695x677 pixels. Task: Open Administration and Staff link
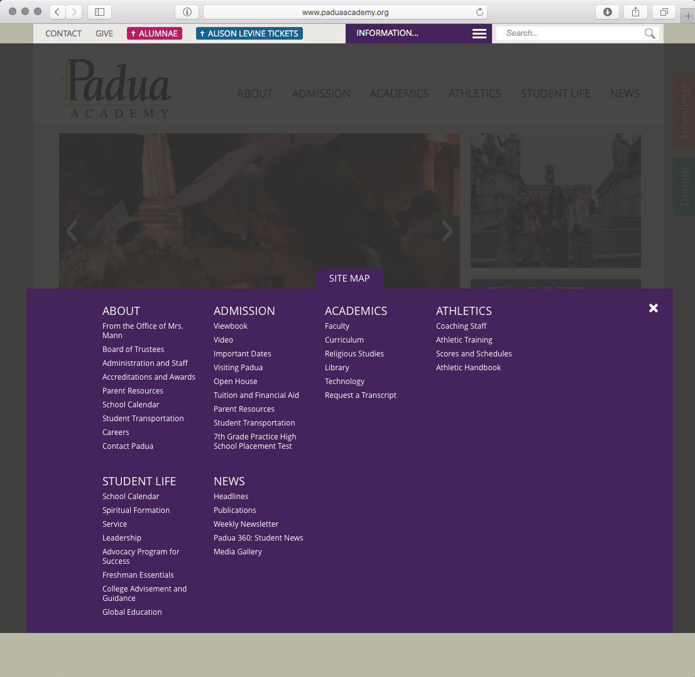click(x=145, y=363)
